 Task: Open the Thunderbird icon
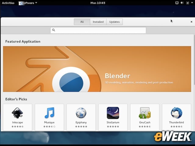point(176,113)
